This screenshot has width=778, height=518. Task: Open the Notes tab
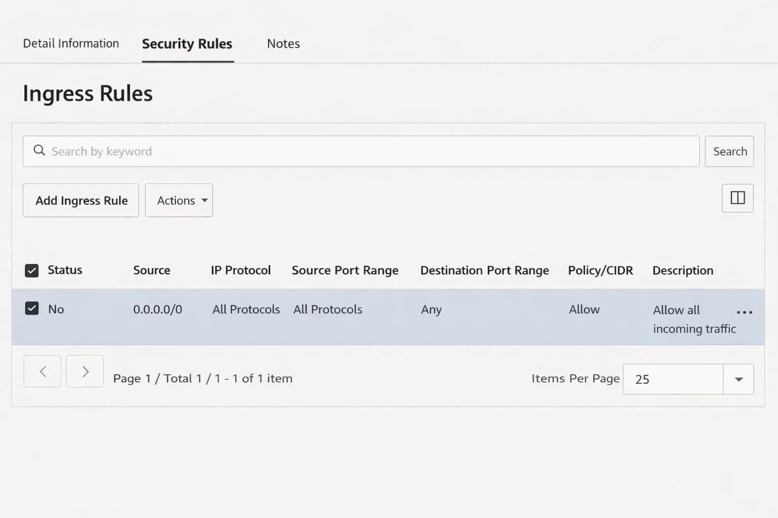click(283, 44)
